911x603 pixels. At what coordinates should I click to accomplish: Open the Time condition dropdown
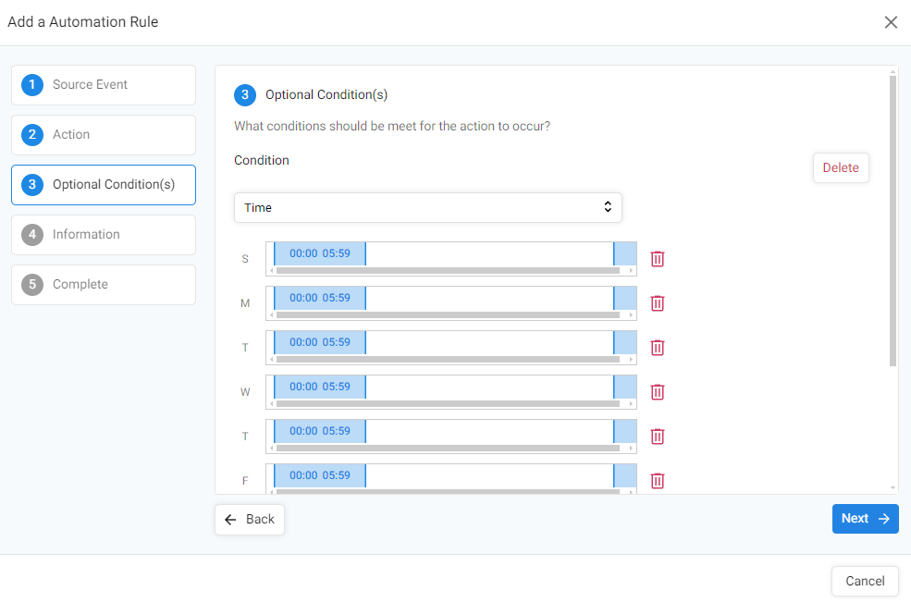(x=427, y=207)
